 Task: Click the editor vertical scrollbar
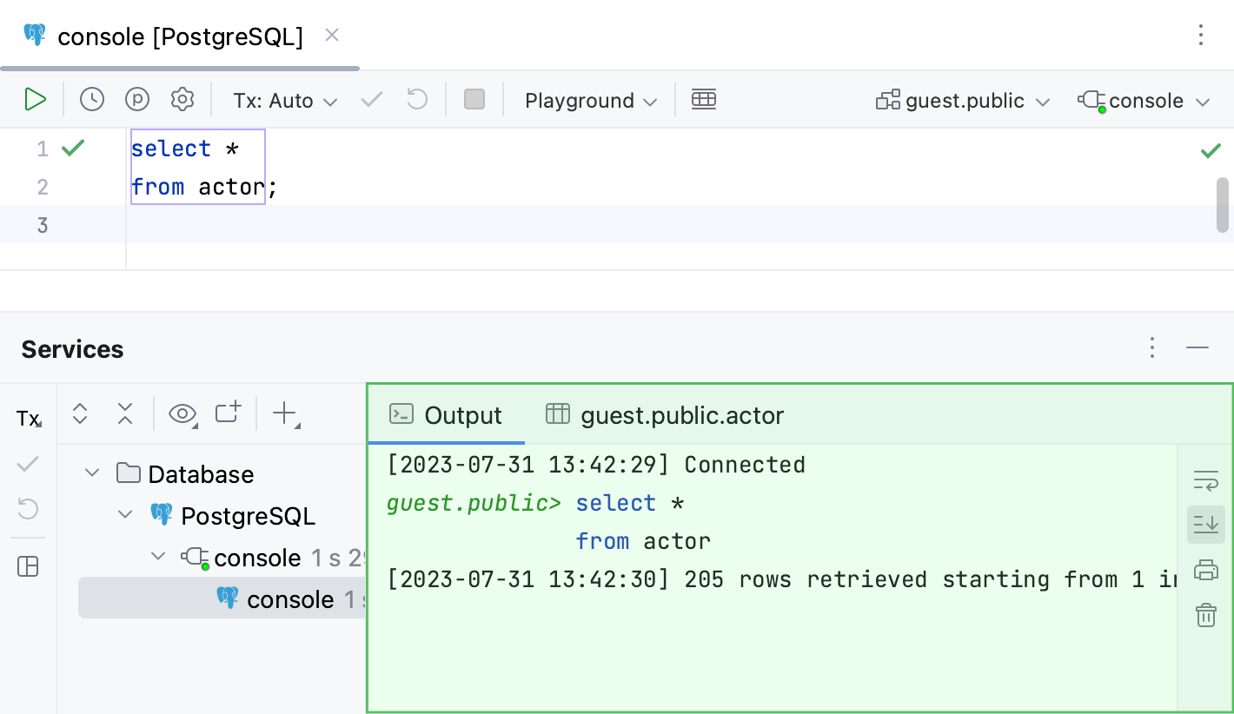point(1223,204)
